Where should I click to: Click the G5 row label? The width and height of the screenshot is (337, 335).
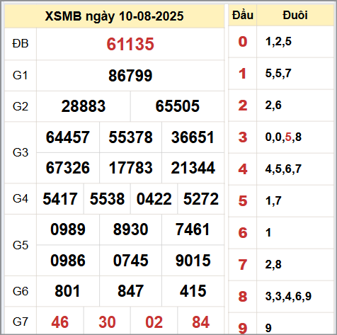pyautogui.click(x=21, y=245)
